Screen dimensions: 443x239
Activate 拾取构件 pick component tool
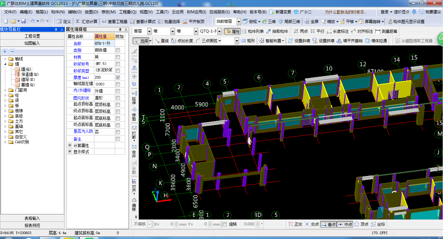(x=277, y=31)
